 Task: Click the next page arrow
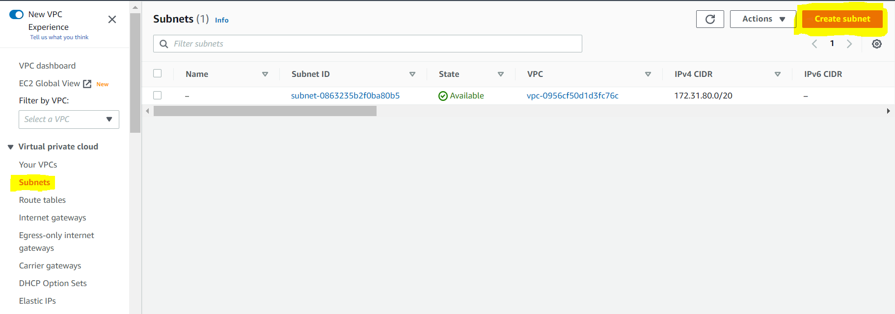coord(850,43)
